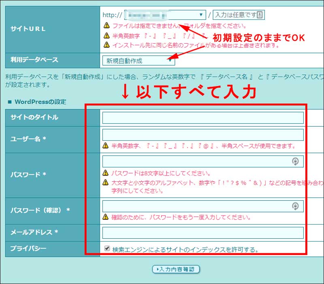Click the autofill icon in folder path field
Image resolution: width=324 pixels, height=284 pixels.
(260, 15)
